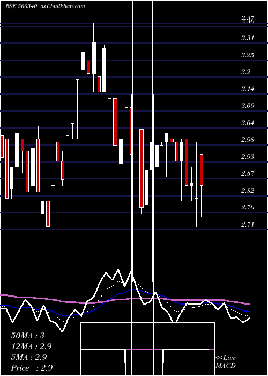Viewport: 268px width, 376px height.
Task: Click the 3.04 price level label
Action: tap(248, 123)
